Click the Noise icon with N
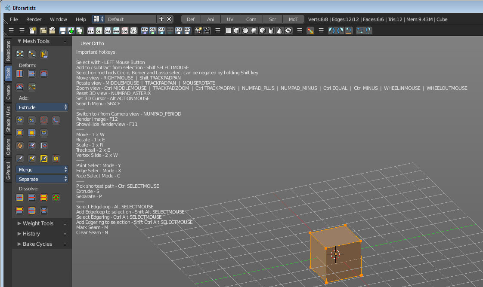483x287 pixels. (44, 54)
